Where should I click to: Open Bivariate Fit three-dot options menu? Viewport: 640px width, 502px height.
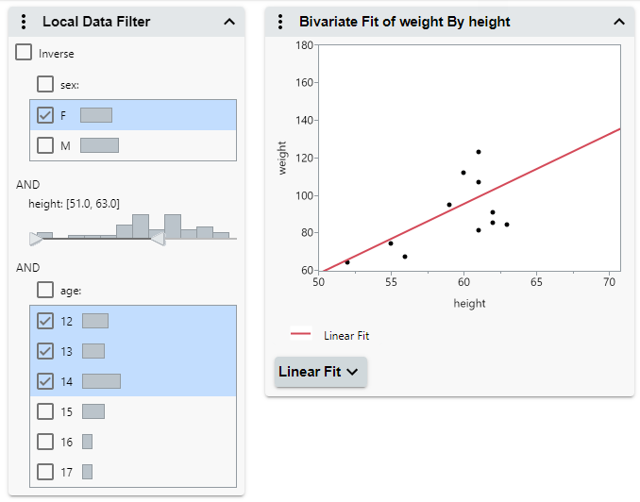click(281, 22)
